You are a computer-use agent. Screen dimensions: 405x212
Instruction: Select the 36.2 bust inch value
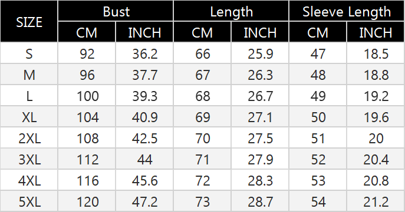tap(144, 53)
